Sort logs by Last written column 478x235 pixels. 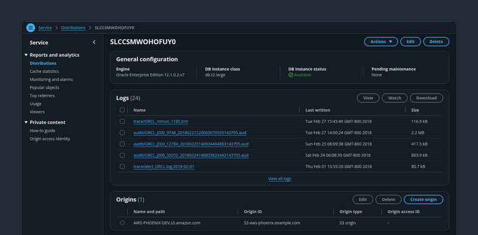tap(318, 110)
